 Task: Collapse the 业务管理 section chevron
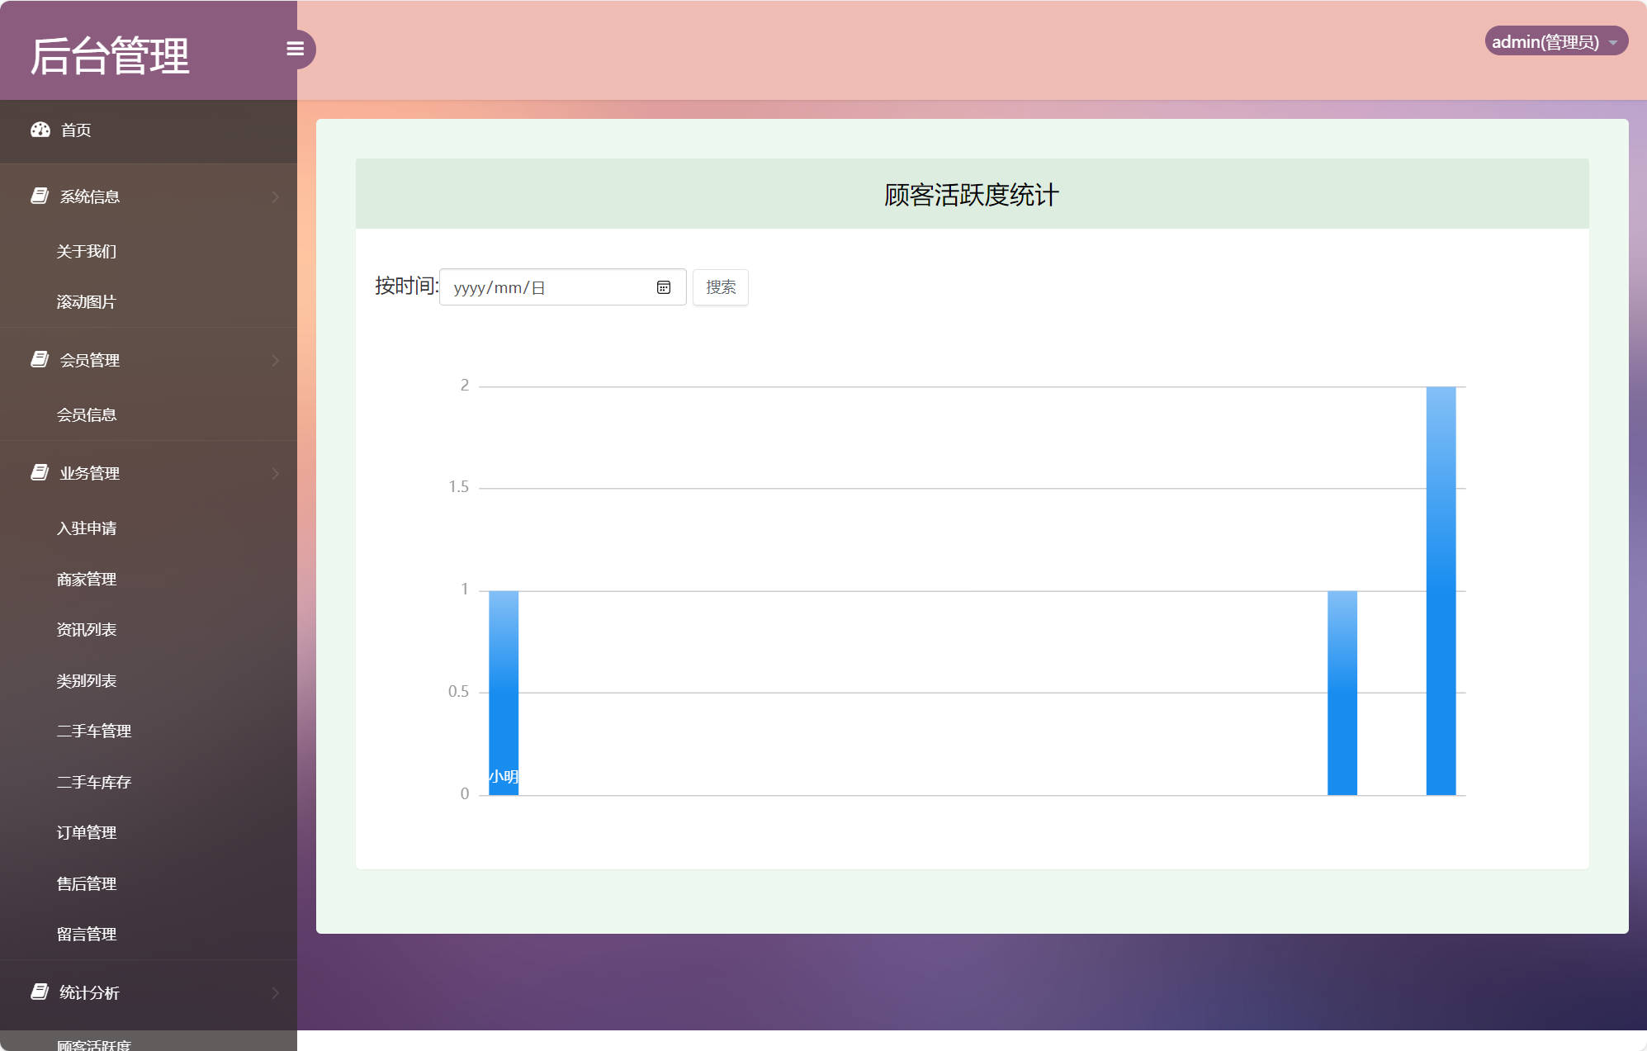pos(275,473)
